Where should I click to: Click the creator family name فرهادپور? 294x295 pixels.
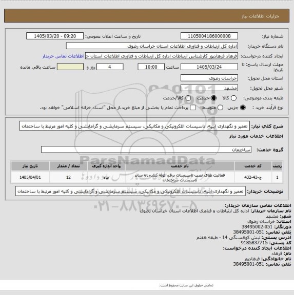pos(252,259)
